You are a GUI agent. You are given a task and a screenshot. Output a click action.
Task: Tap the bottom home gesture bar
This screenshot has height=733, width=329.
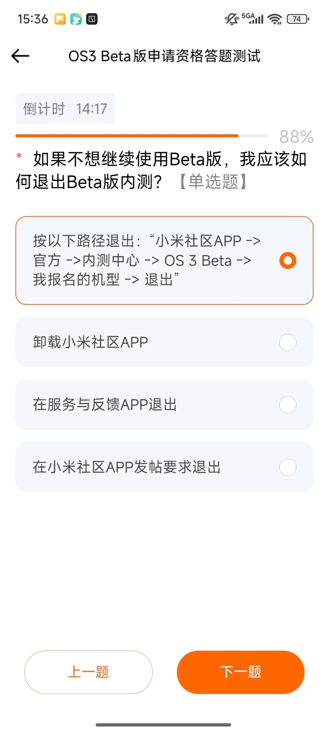pos(163,724)
